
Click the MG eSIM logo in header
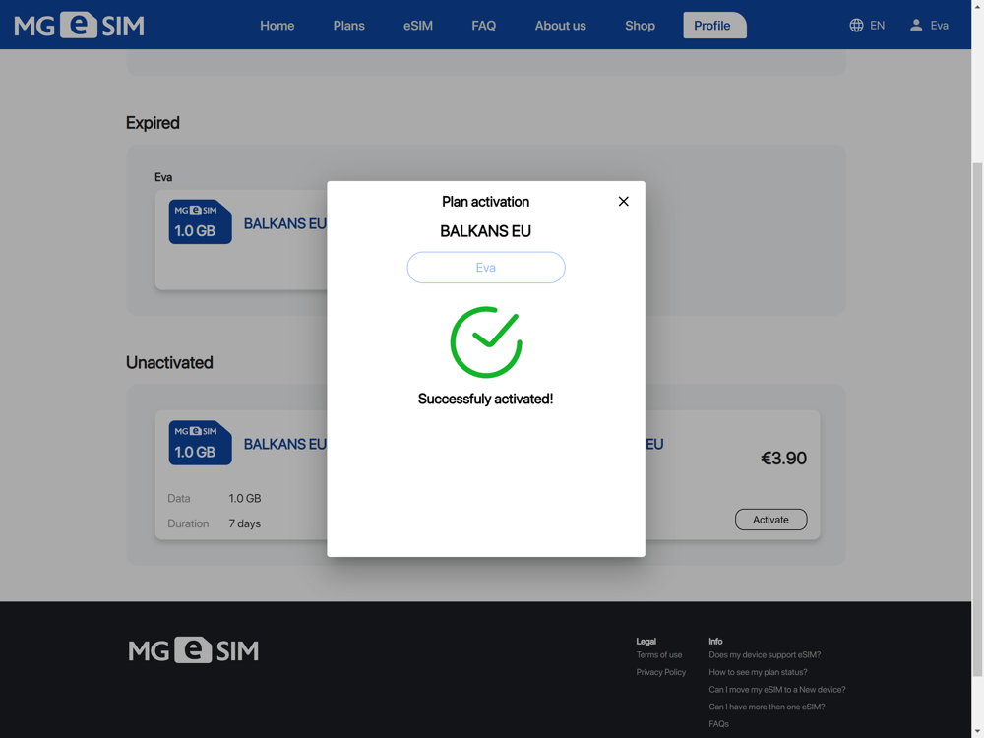[79, 26]
